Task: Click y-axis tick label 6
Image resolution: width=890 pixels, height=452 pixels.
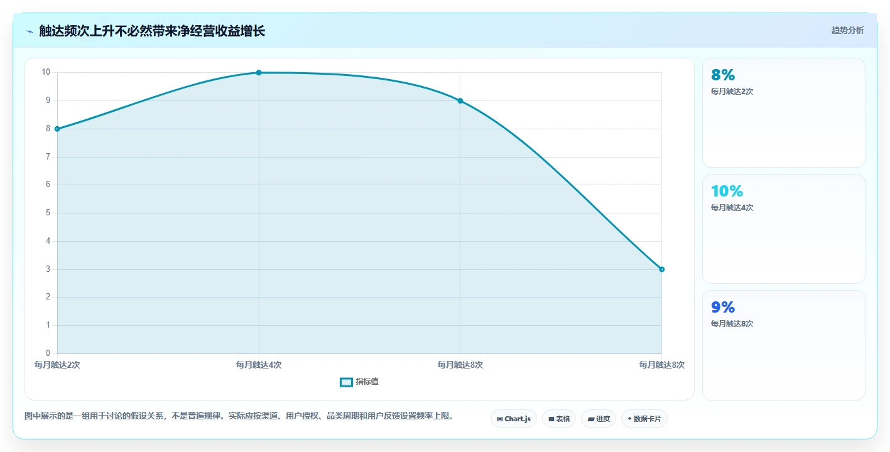Action: tap(48, 185)
